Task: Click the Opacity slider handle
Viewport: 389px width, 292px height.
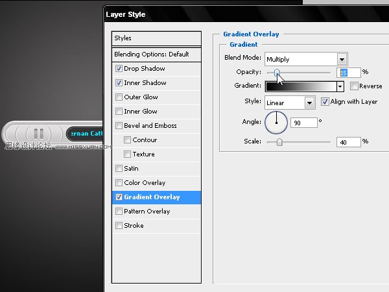Action: point(277,73)
